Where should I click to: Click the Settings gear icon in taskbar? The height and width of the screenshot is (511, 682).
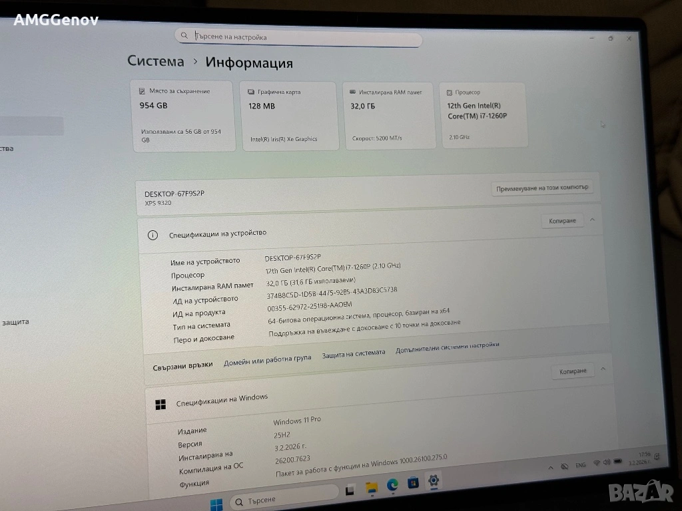[x=434, y=480]
